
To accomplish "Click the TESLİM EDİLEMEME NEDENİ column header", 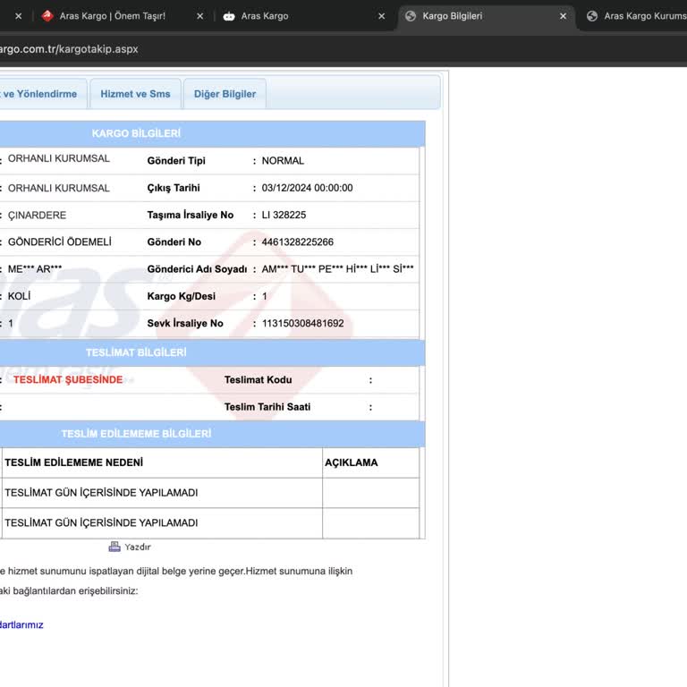I will click(x=73, y=462).
